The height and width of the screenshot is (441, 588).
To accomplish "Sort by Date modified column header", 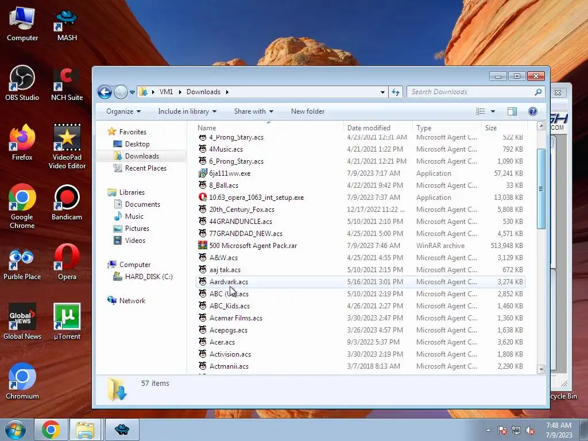I will tap(378, 128).
